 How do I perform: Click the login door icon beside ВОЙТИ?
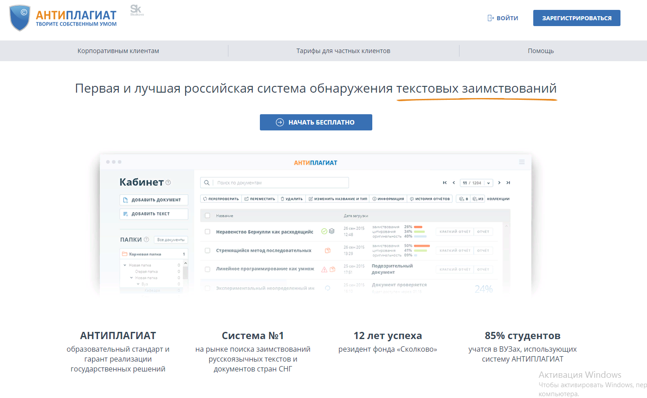491,18
